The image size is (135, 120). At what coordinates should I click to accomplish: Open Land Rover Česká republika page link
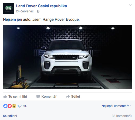point(42,6)
